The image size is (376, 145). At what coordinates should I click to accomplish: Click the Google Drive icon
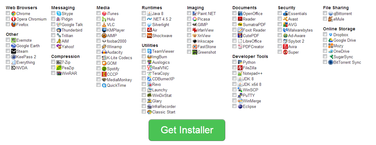click(331, 40)
